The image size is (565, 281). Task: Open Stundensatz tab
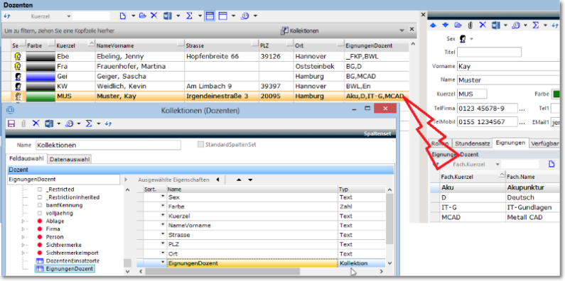coord(473,143)
